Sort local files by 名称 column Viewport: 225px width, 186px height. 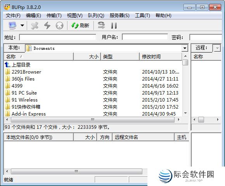39,56
